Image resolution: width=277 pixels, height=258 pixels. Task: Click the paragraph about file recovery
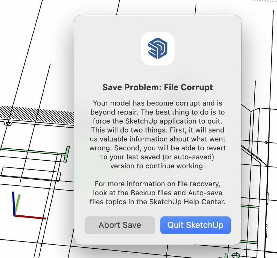[x=158, y=193]
